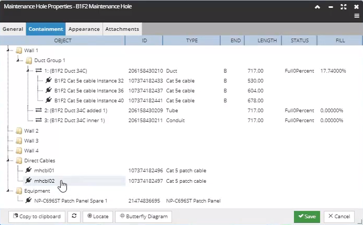
Task: Open the Attachments tab
Action: pos(122,29)
